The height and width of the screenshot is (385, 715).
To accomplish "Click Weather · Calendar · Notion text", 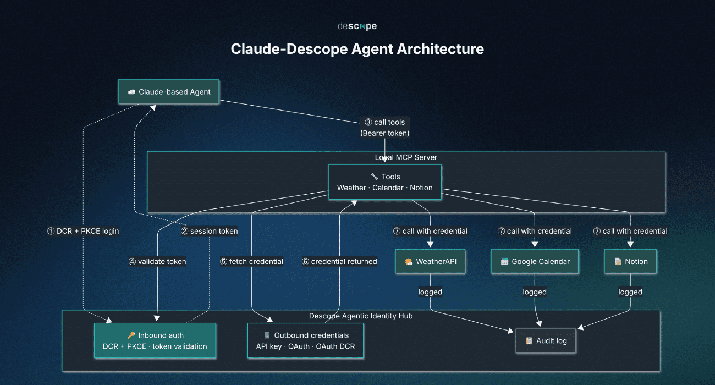I will click(x=385, y=188).
